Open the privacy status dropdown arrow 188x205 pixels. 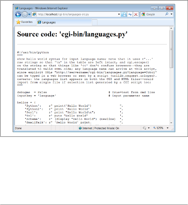pyautogui.click(x=149, y=128)
